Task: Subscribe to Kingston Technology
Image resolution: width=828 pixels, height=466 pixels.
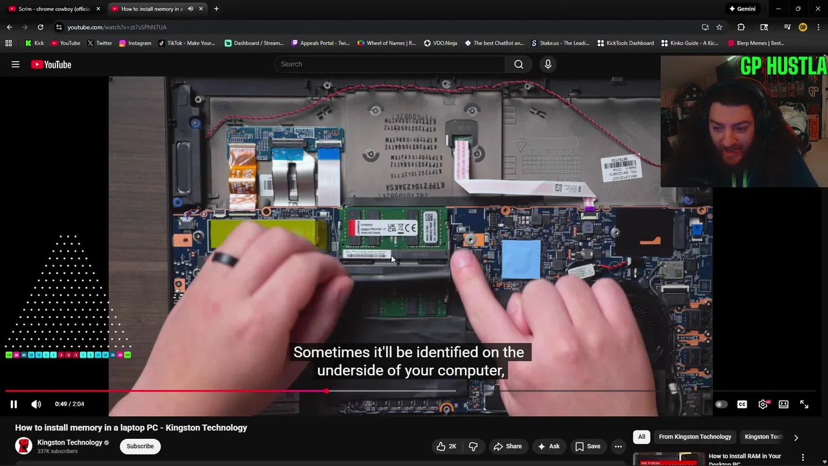Action: click(x=140, y=446)
